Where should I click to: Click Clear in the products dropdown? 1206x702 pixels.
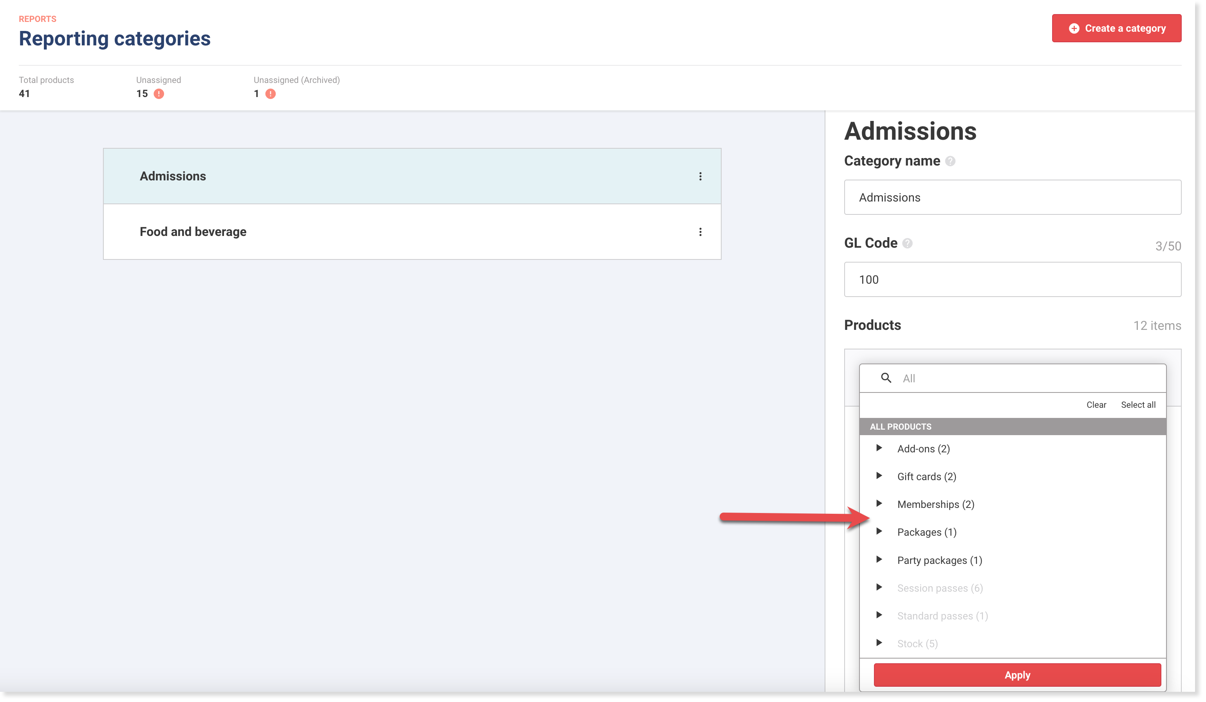coord(1096,405)
